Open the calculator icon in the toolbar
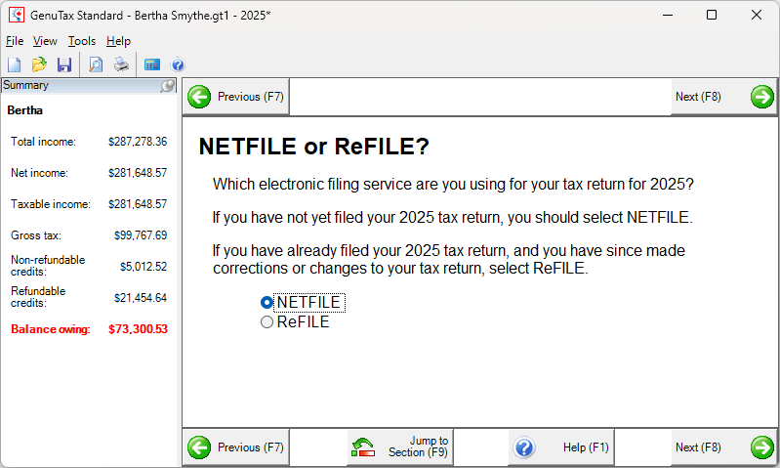This screenshot has height=468, width=780. tap(152, 64)
